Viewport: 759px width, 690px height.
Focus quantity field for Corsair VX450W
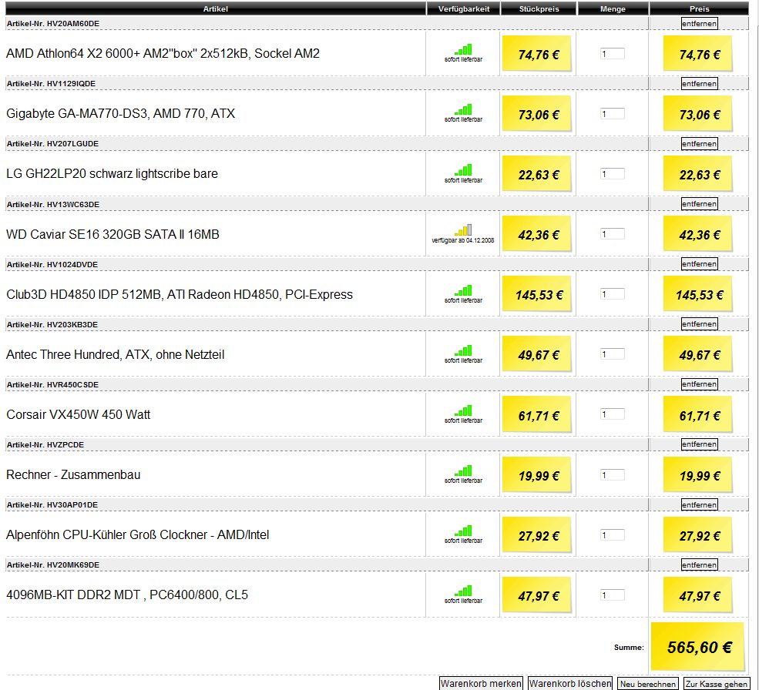pyautogui.click(x=613, y=414)
